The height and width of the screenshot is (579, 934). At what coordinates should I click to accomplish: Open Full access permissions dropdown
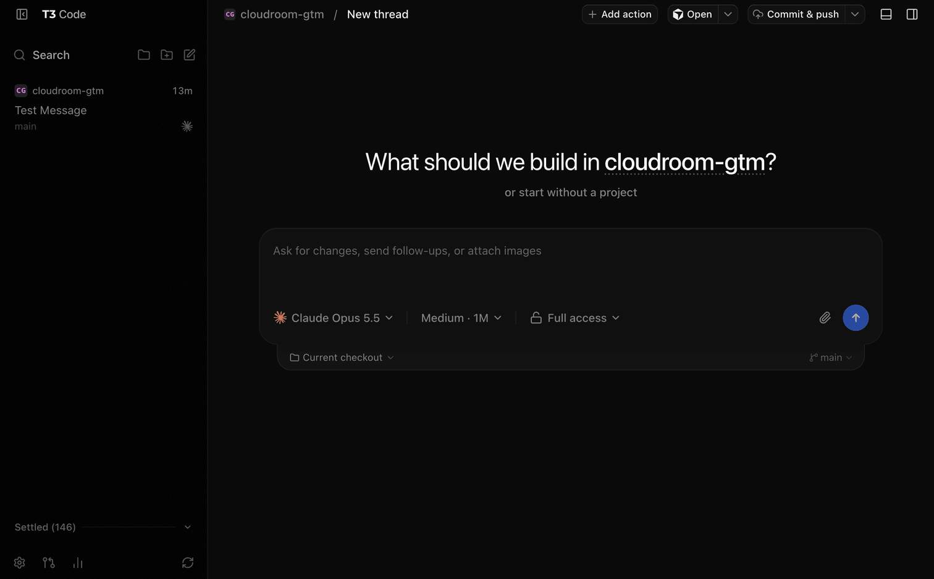[x=575, y=318]
